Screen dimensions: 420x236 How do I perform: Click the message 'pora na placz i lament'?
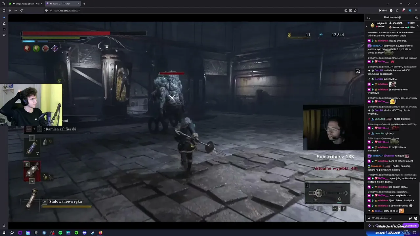coord(400,161)
